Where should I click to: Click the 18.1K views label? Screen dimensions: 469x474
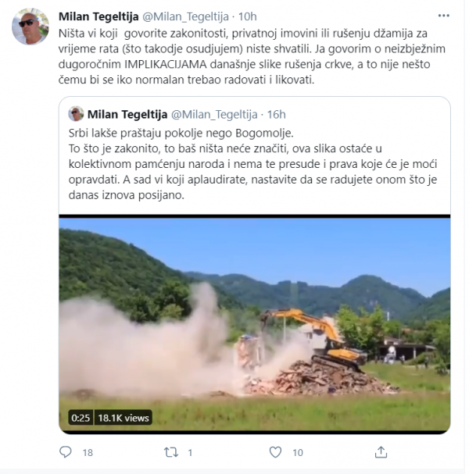[x=124, y=418]
